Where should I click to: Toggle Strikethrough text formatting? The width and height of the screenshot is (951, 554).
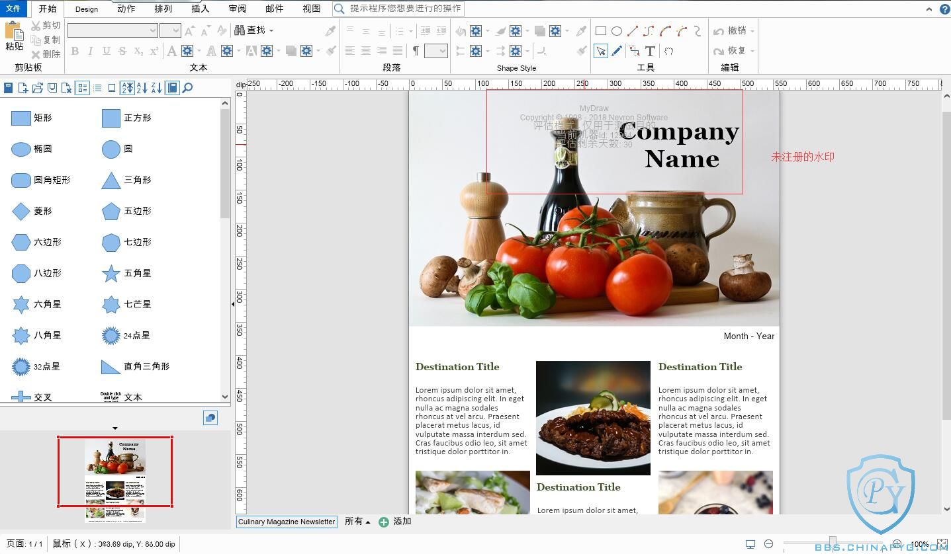point(122,51)
